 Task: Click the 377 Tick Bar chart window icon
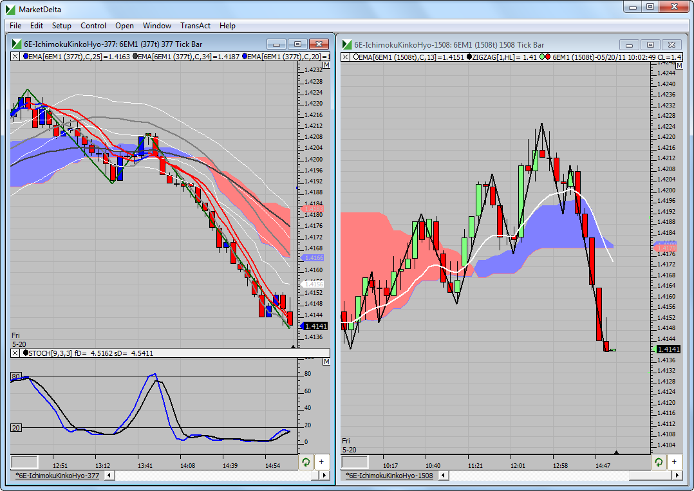pyautogui.click(x=17, y=44)
